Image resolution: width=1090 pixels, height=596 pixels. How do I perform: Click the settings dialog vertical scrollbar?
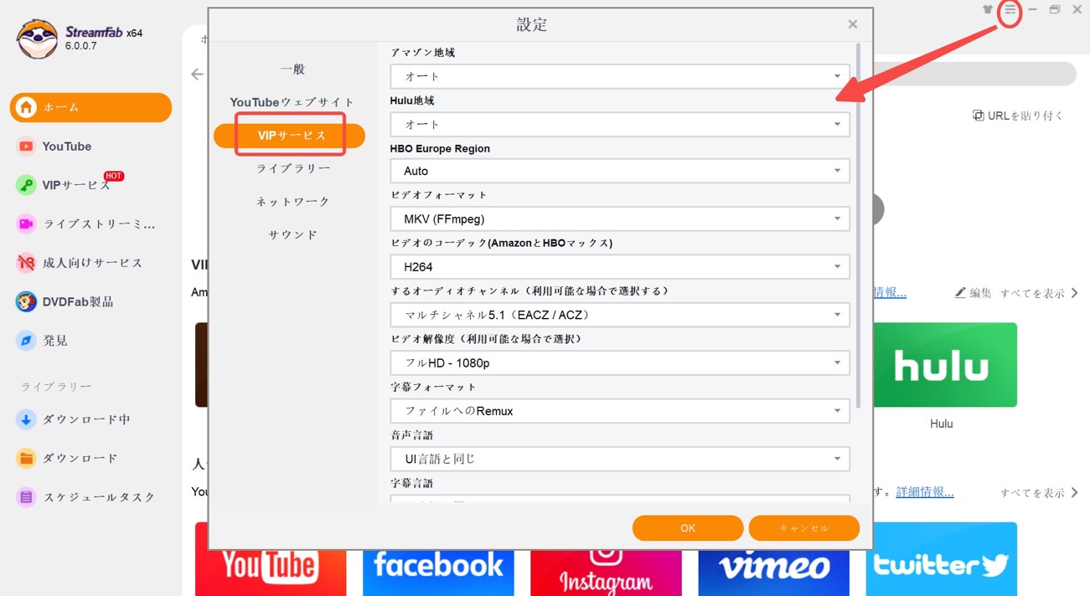pyautogui.click(x=857, y=226)
